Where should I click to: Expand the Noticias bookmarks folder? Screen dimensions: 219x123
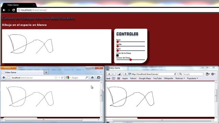point(180,79)
